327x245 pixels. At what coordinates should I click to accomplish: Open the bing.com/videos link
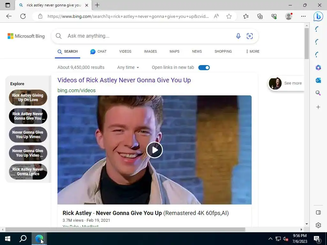pos(77,90)
